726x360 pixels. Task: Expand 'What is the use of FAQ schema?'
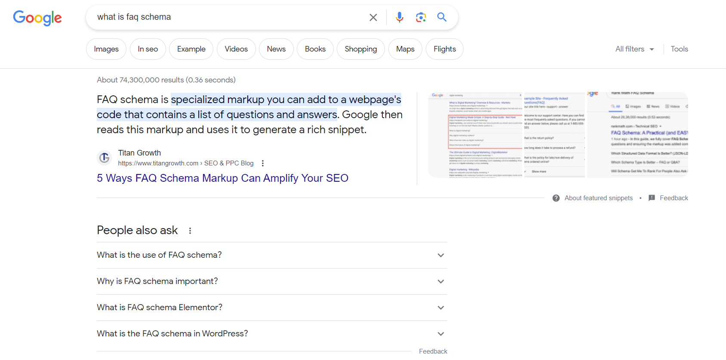click(x=272, y=255)
